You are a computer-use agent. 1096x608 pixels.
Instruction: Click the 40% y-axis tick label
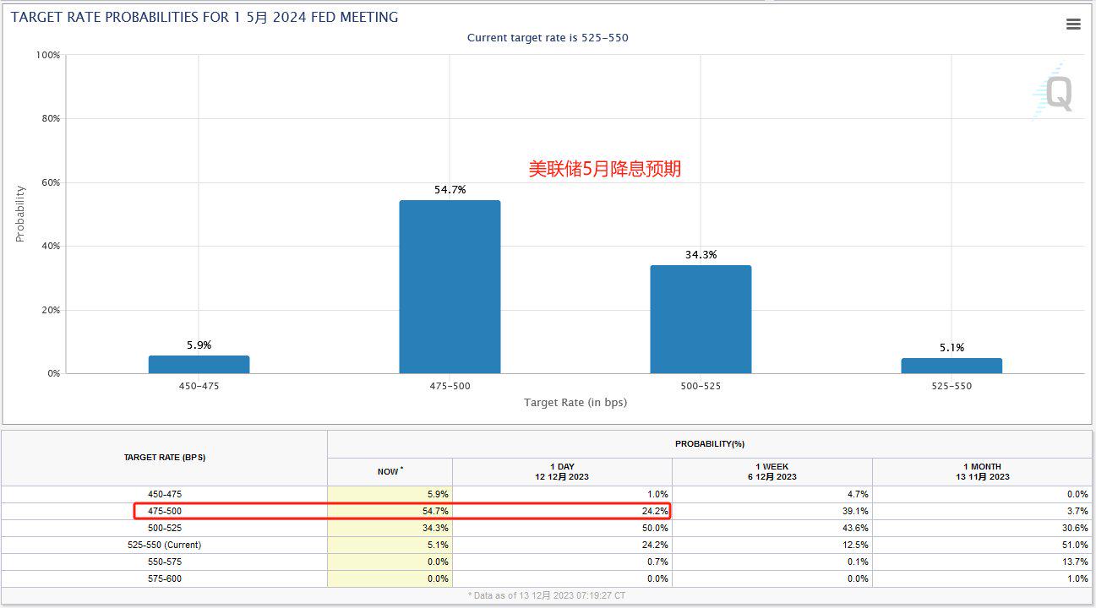tap(51, 246)
